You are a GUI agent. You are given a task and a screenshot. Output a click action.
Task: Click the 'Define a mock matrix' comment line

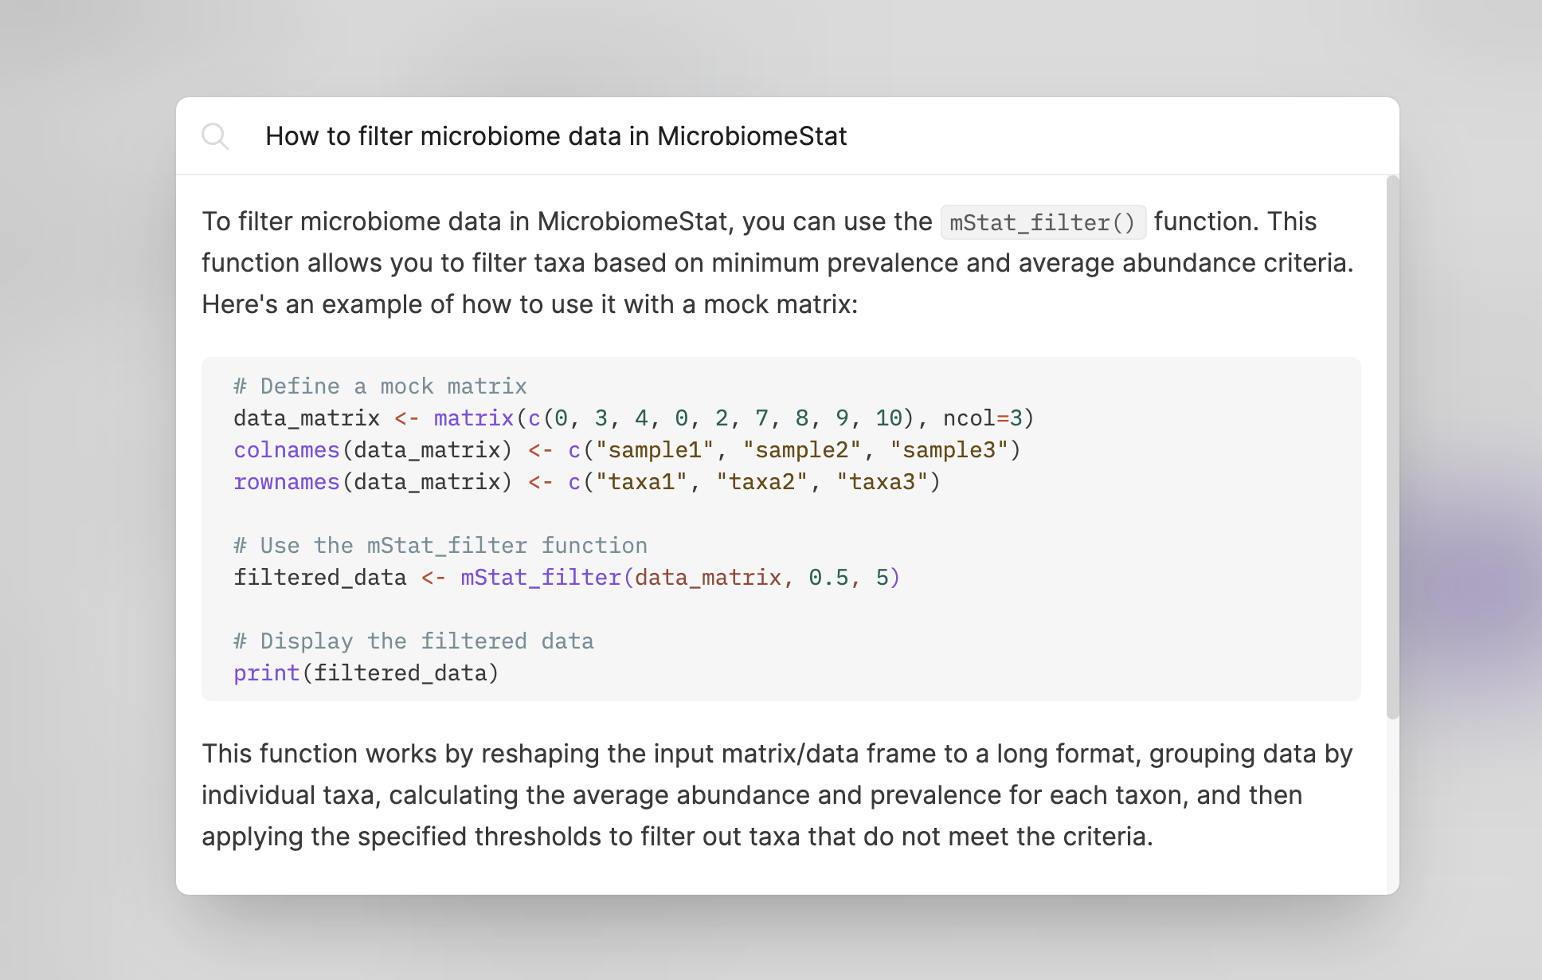(380, 386)
